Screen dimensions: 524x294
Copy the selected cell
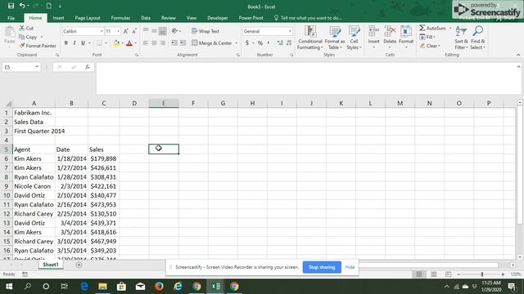(x=29, y=37)
